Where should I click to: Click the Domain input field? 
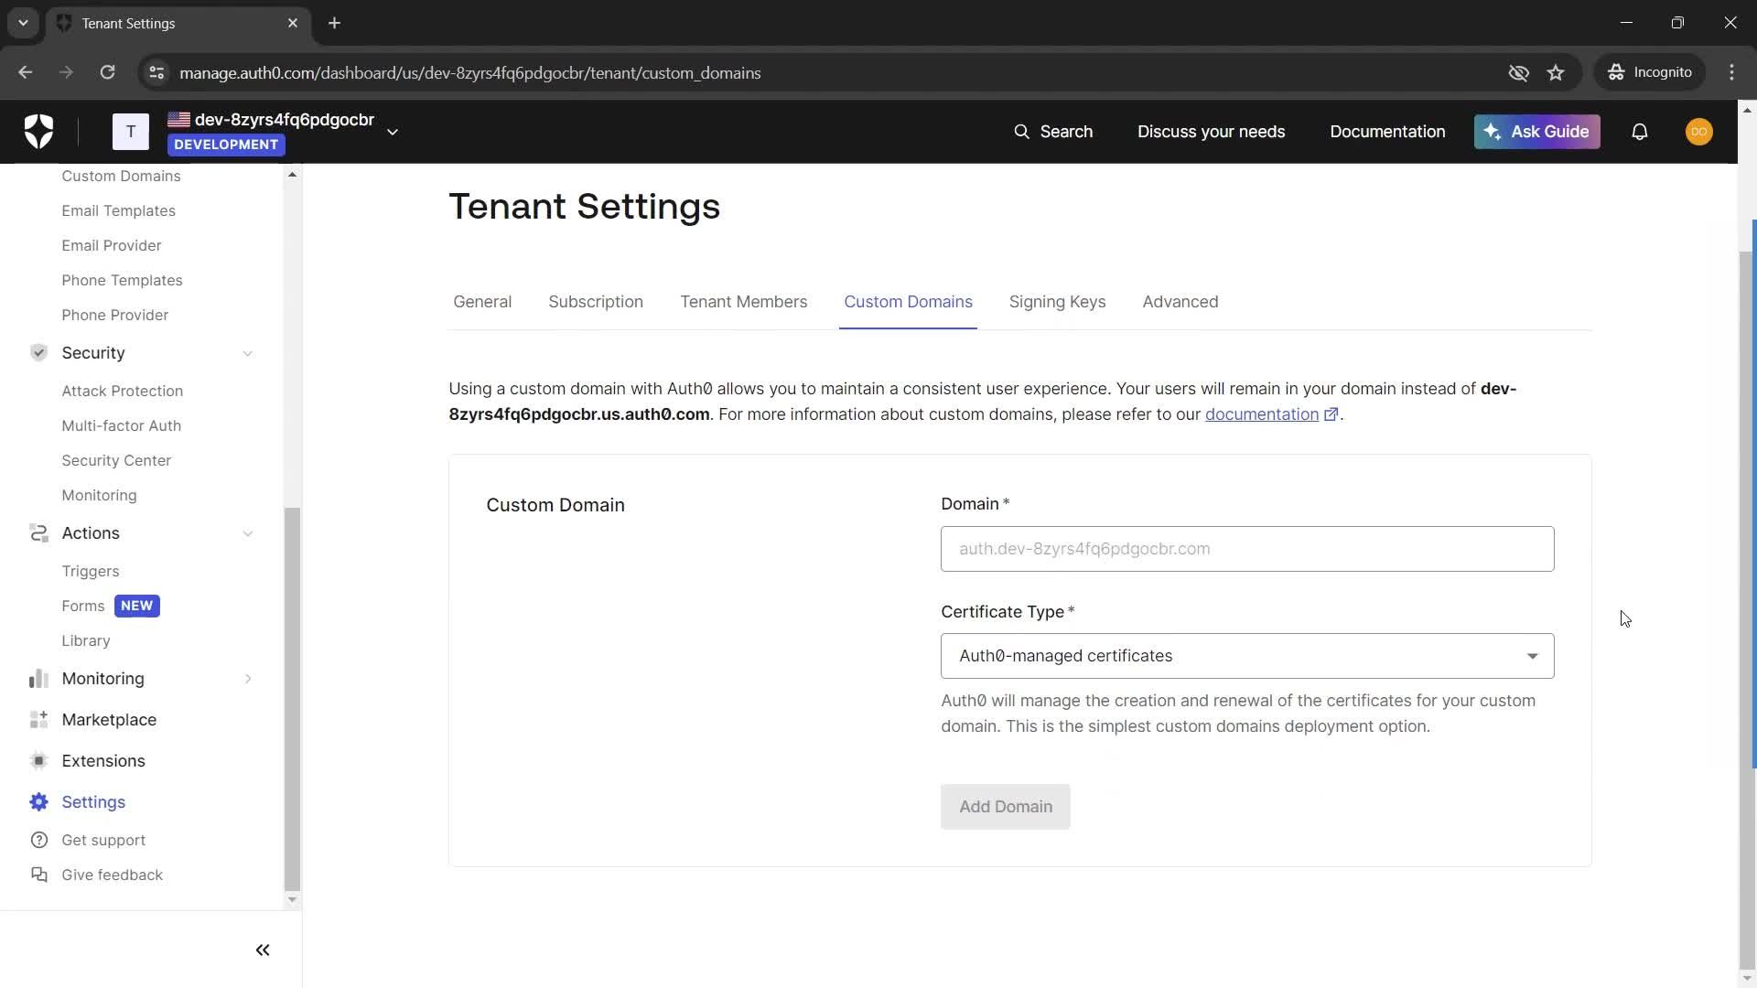click(x=1247, y=549)
